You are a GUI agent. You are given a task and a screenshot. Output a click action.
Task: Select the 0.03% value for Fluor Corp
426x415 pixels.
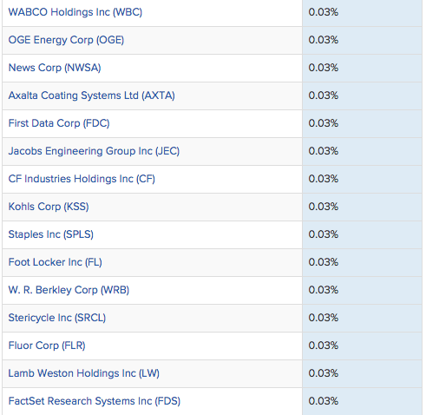[324, 346]
